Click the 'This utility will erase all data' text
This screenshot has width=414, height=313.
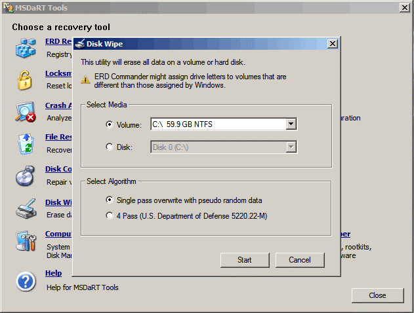coord(163,62)
